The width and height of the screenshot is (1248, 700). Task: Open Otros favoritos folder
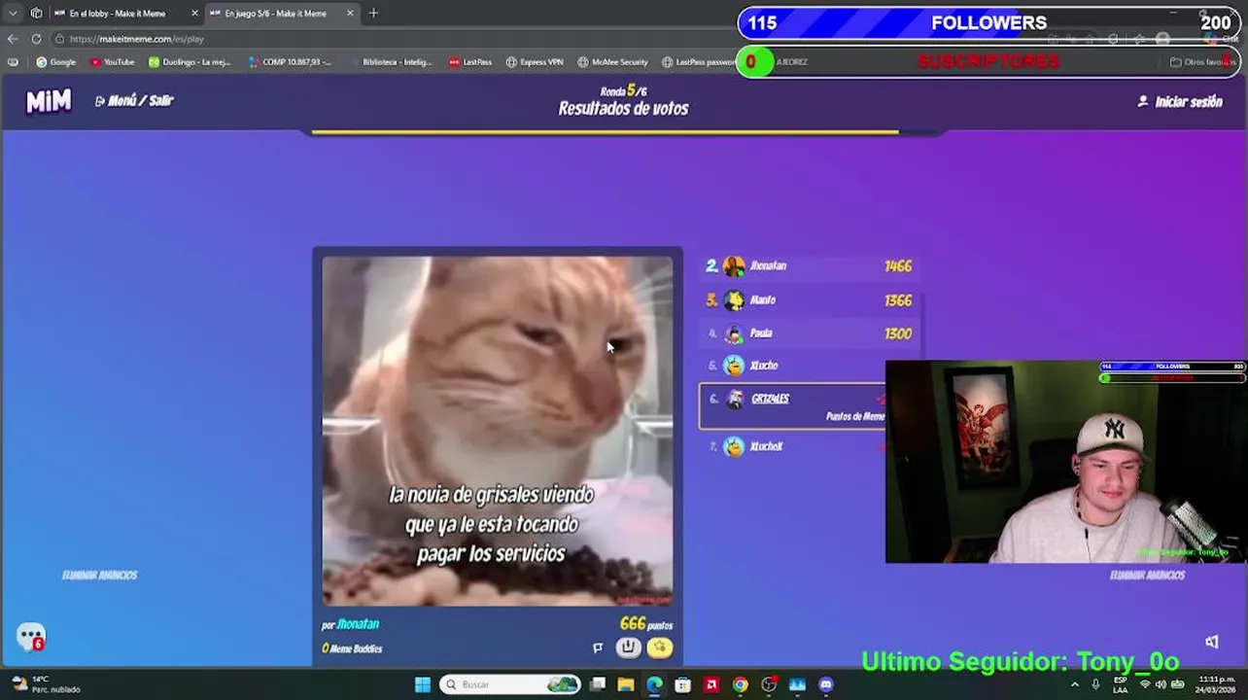(x=1202, y=62)
